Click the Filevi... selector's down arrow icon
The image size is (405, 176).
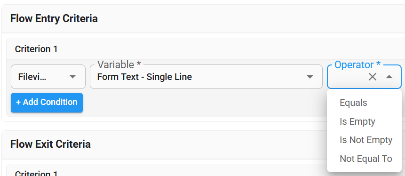click(73, 77)
